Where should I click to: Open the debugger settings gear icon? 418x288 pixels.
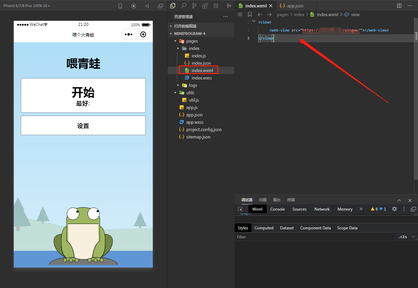[394, 209]
